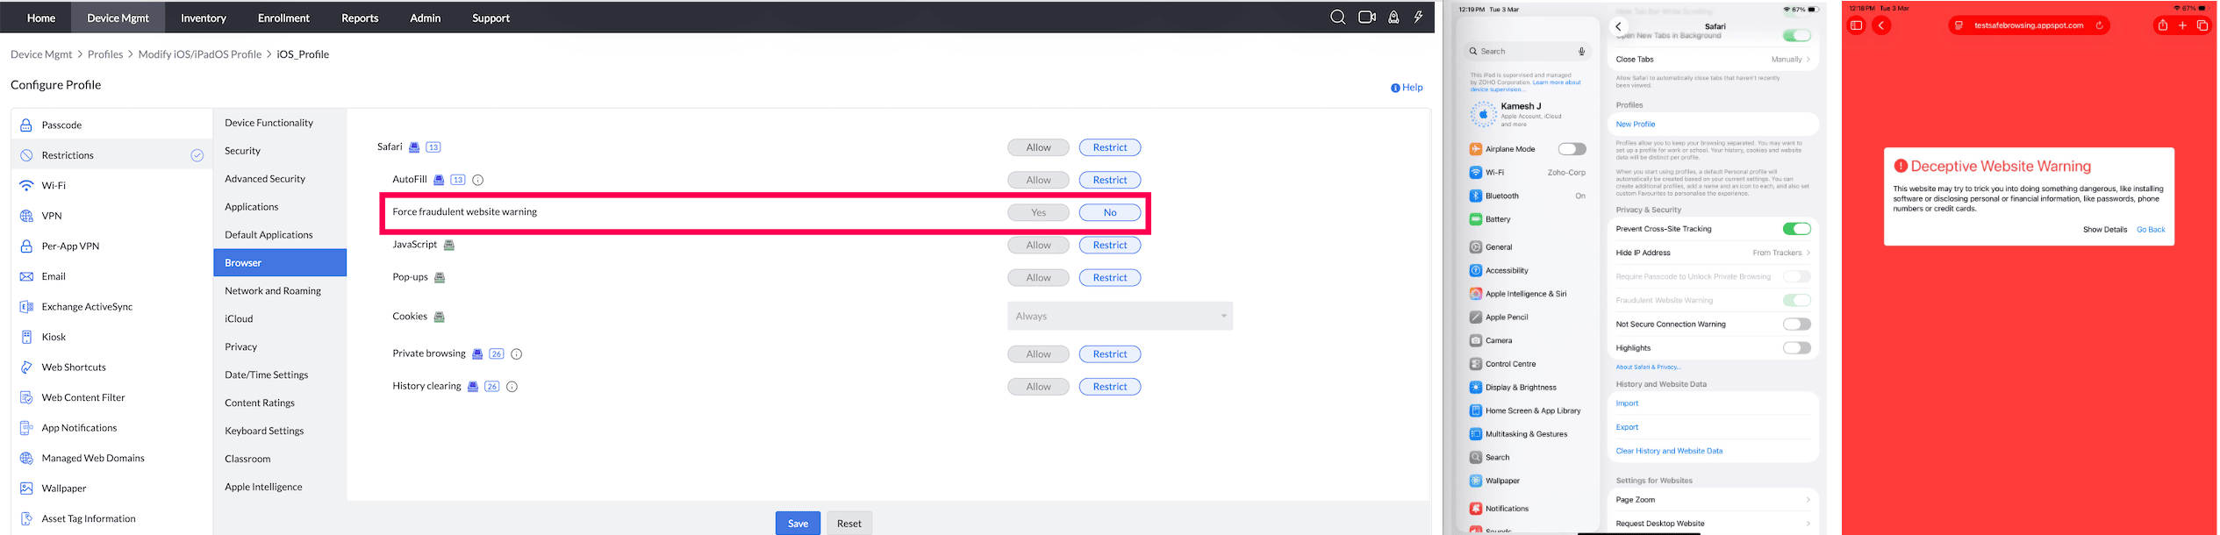Open the Wallpaper payload in profile sidebar
The width and height of the screenshot is (2220, 535).
point(111,489)
